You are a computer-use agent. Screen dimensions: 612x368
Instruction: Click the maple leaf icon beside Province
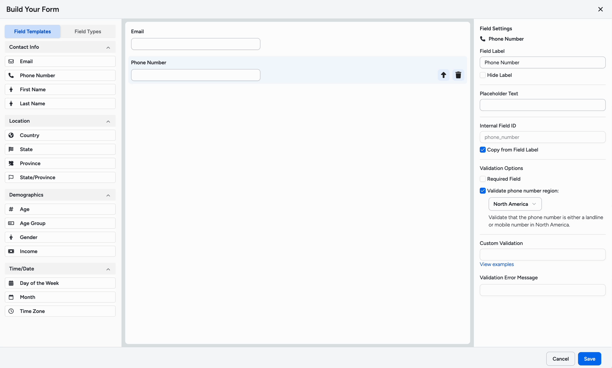pos(11,163)
